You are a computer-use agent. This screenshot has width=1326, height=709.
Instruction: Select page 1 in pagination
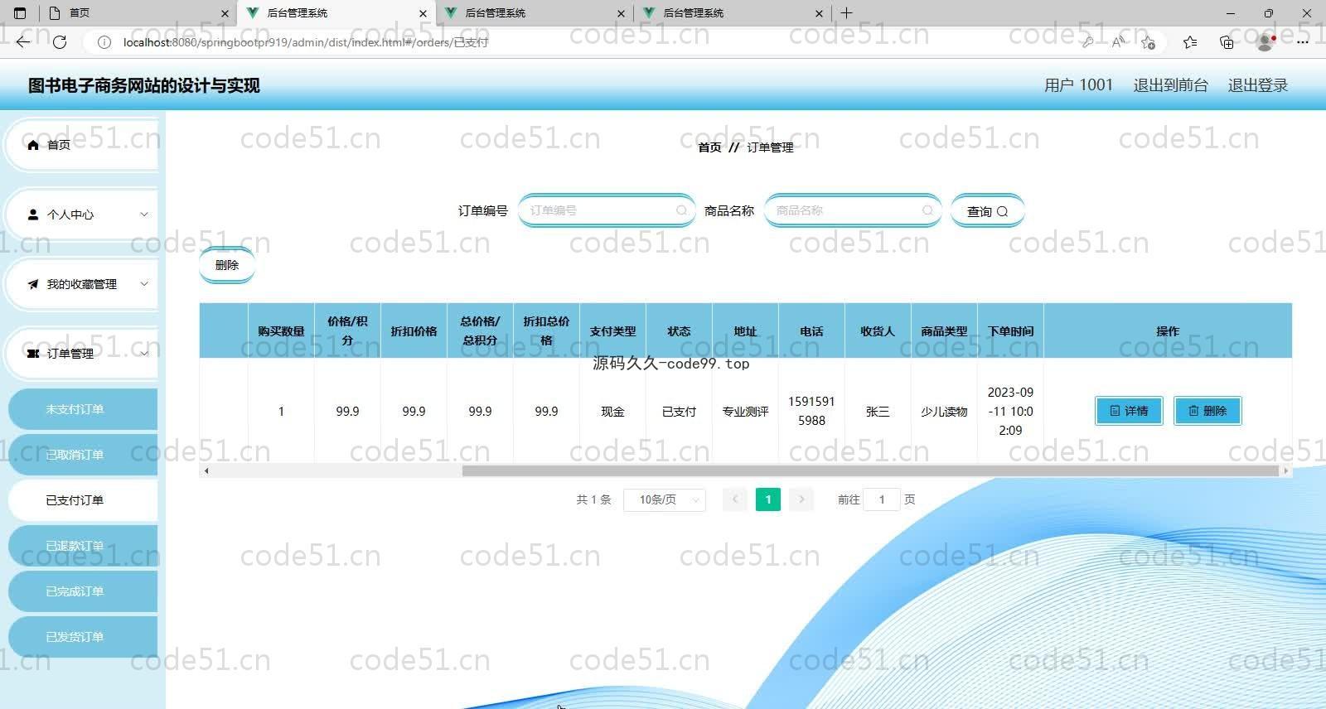click(x=768, y=499)
